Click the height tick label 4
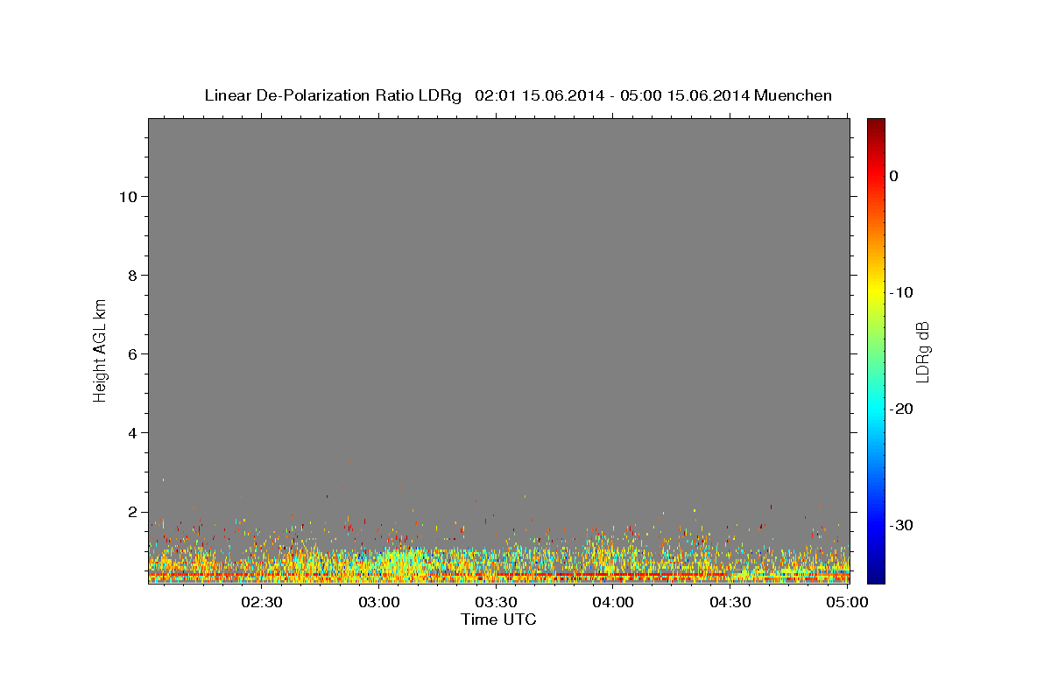This screenshot has height=700, width=1051. (x=130, y=432)
